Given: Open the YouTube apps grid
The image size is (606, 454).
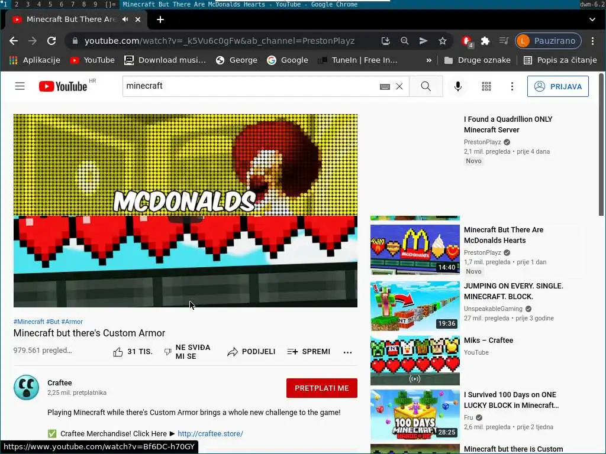Looking at the screenshot, I should tap(486, 86).
